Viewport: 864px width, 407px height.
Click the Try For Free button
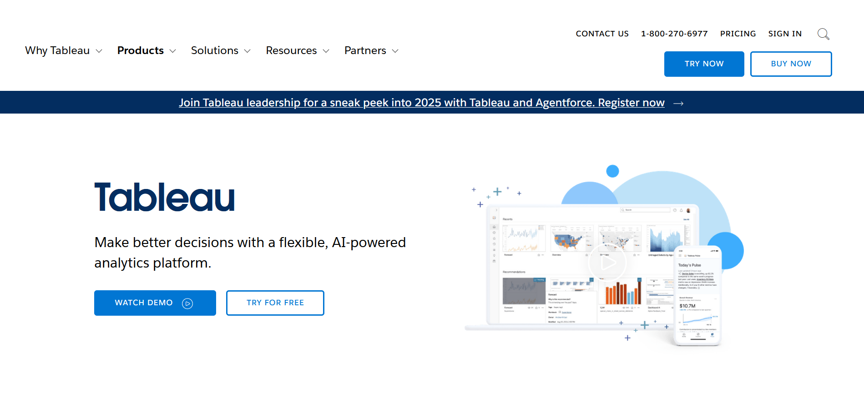tap(275, 303)
